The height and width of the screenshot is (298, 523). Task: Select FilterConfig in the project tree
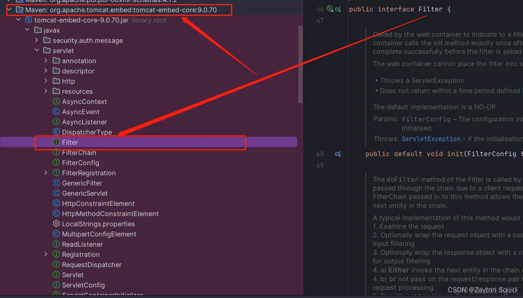[x=80, y=163]
